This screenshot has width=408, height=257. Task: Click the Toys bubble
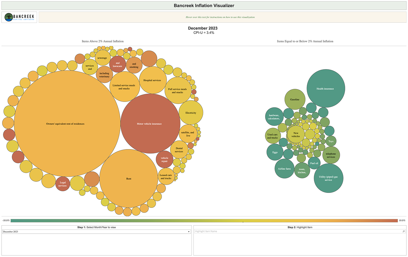(x=331, y=142)
